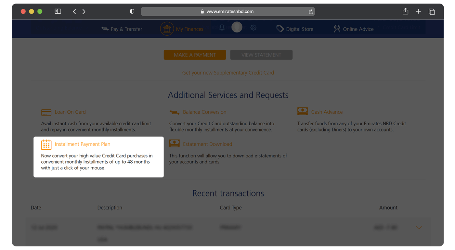
Task: Open a new tab with plus icon
Action: [x=419, y=12]
